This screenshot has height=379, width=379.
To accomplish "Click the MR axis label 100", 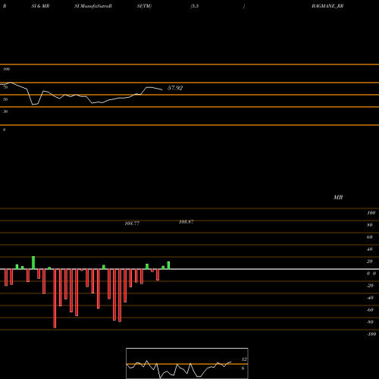I will pos(371,213).
